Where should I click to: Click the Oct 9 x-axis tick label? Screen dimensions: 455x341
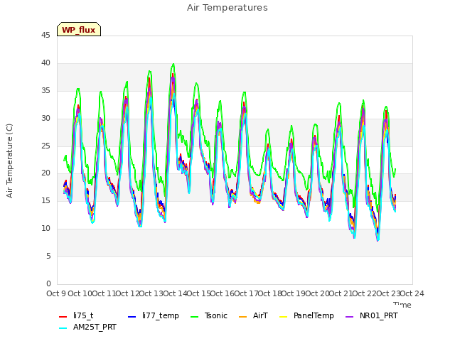[56, 293]
